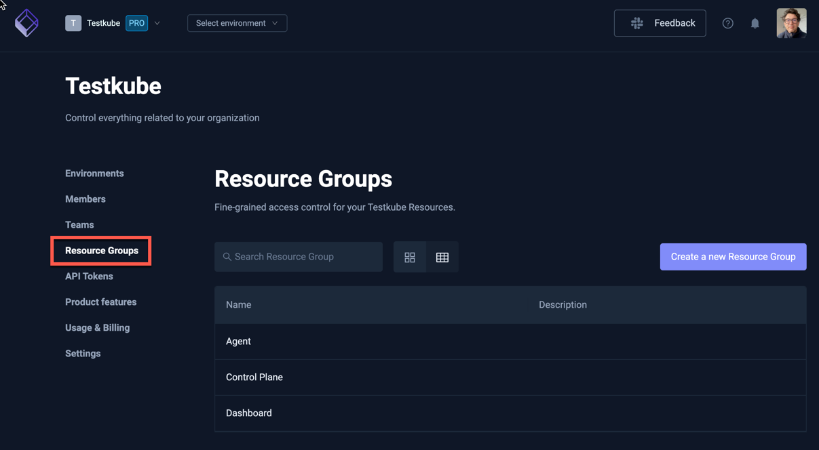The height and width of the screenshot is (450, 819).
Task: Click the Name column header
Action: click(x=239, y=305)
